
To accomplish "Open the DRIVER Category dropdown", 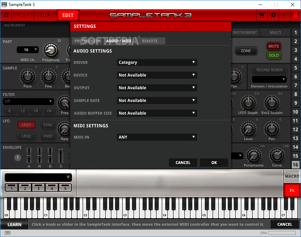I will 157,62.
